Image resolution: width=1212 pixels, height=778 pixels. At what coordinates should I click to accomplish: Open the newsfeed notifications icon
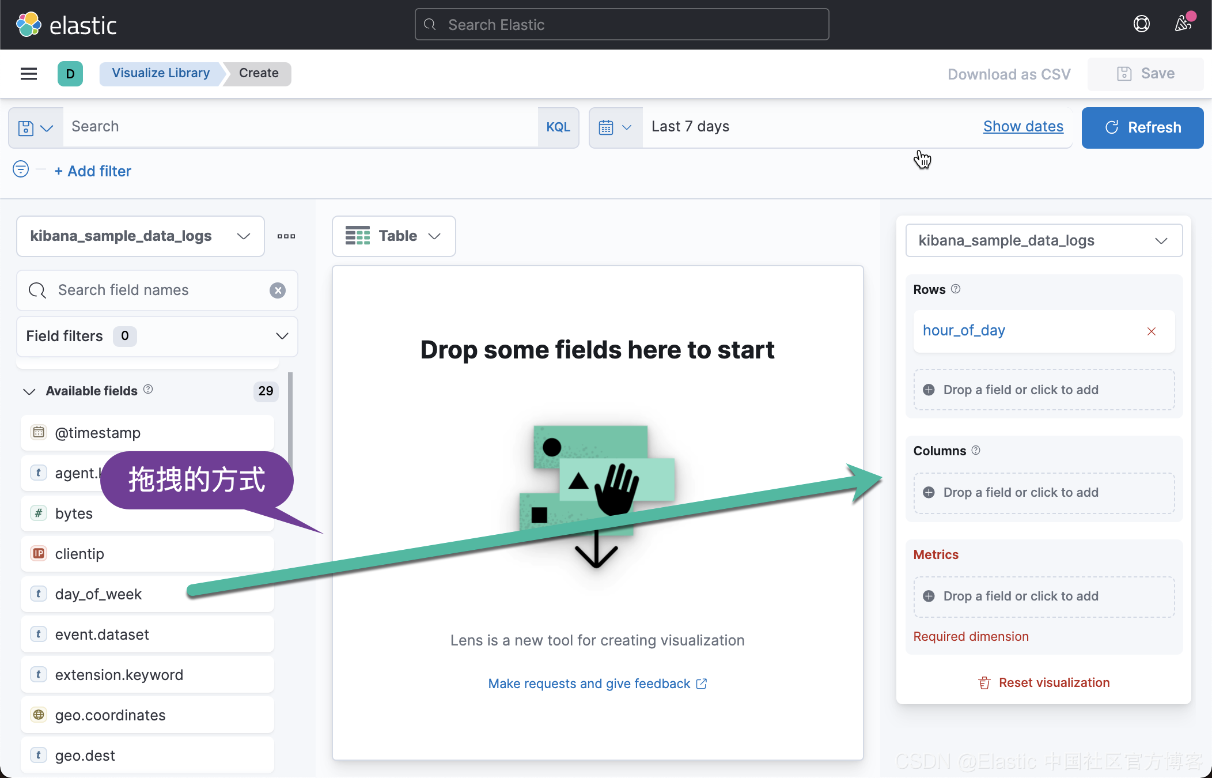[1183, 24]
